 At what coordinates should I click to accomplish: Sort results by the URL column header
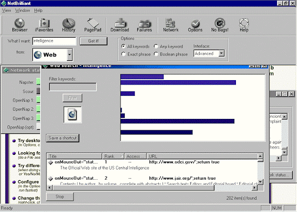pos(202,157)
